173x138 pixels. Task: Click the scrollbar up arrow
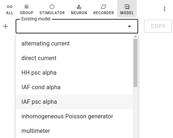click(135, 36)
